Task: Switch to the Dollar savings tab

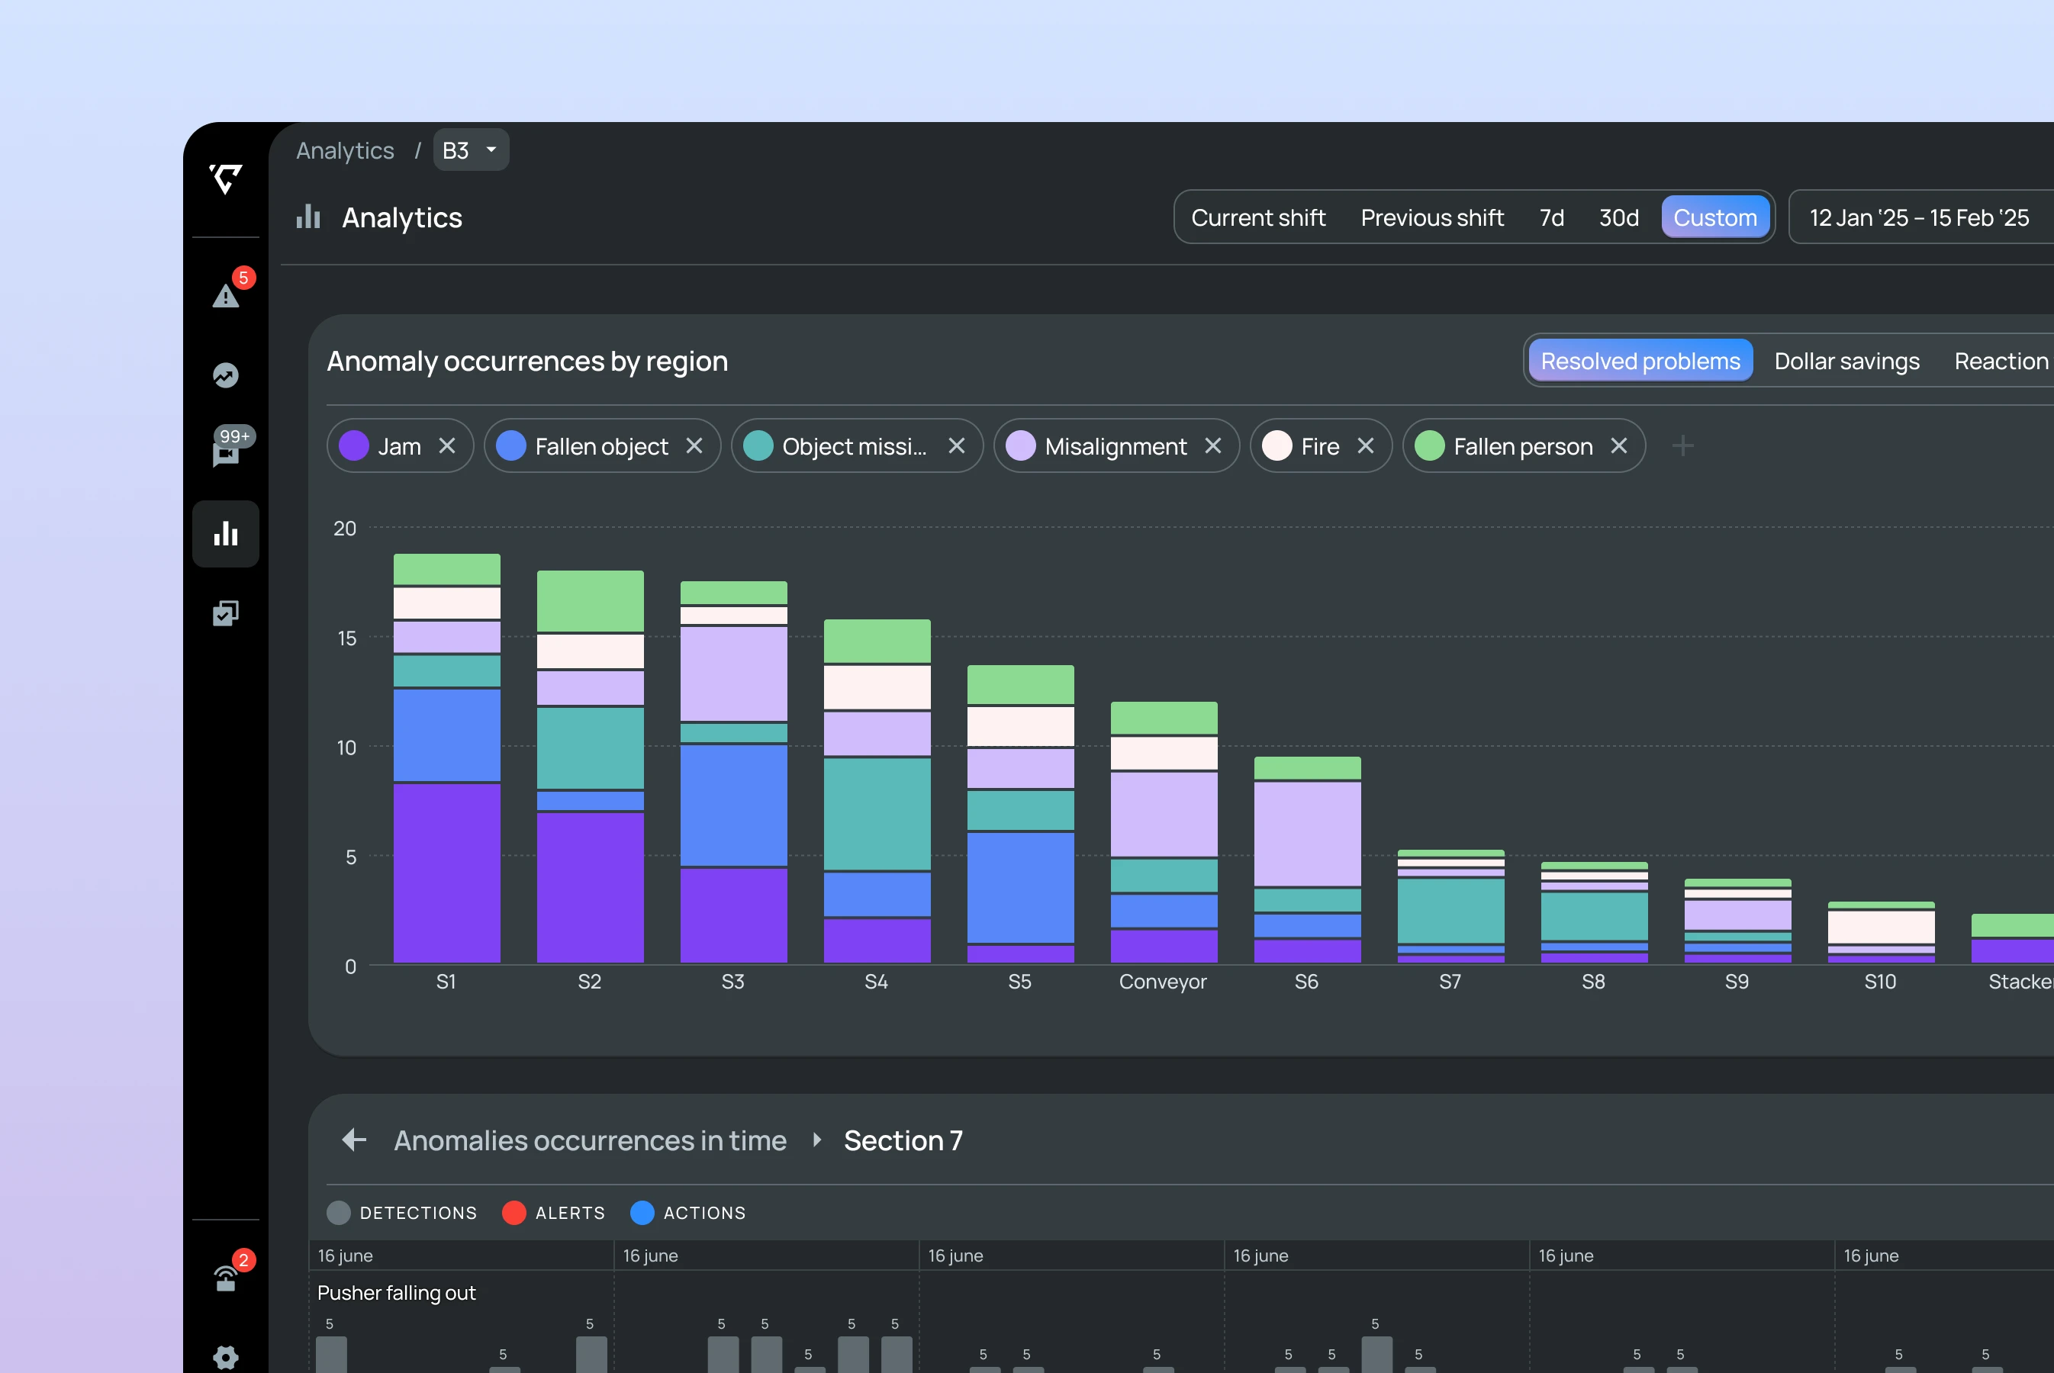Action: pos(1846,361)
